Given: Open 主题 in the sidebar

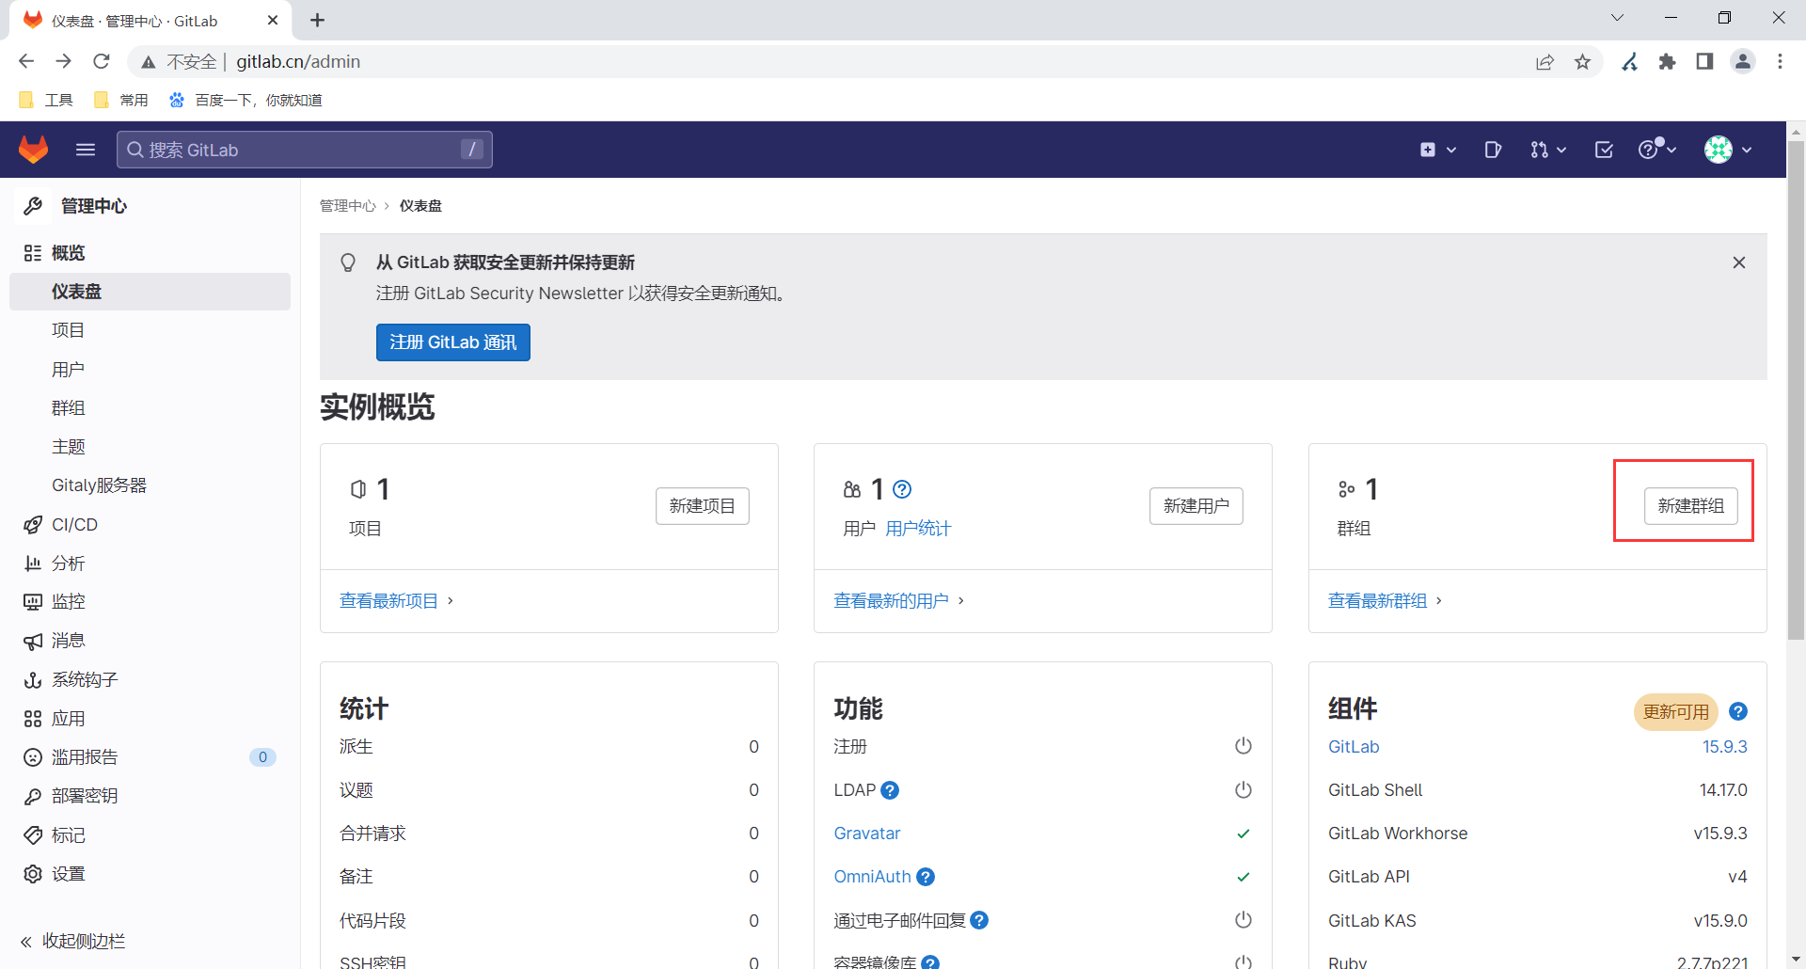Looking at the screenshot, I should 150,447.
